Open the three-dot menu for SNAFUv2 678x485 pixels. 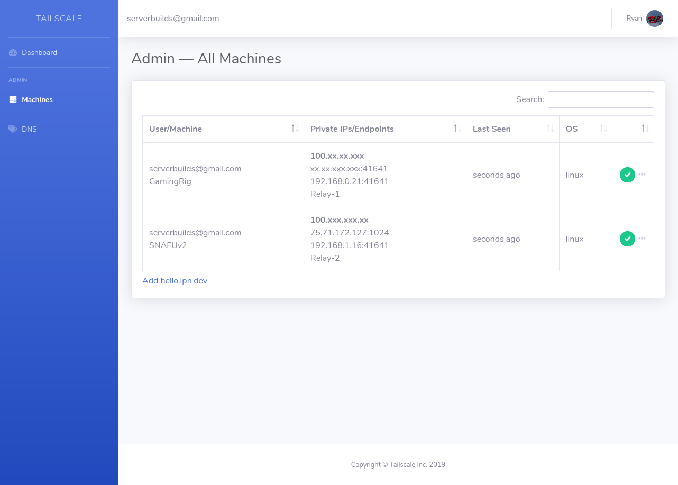pos(642,239)
